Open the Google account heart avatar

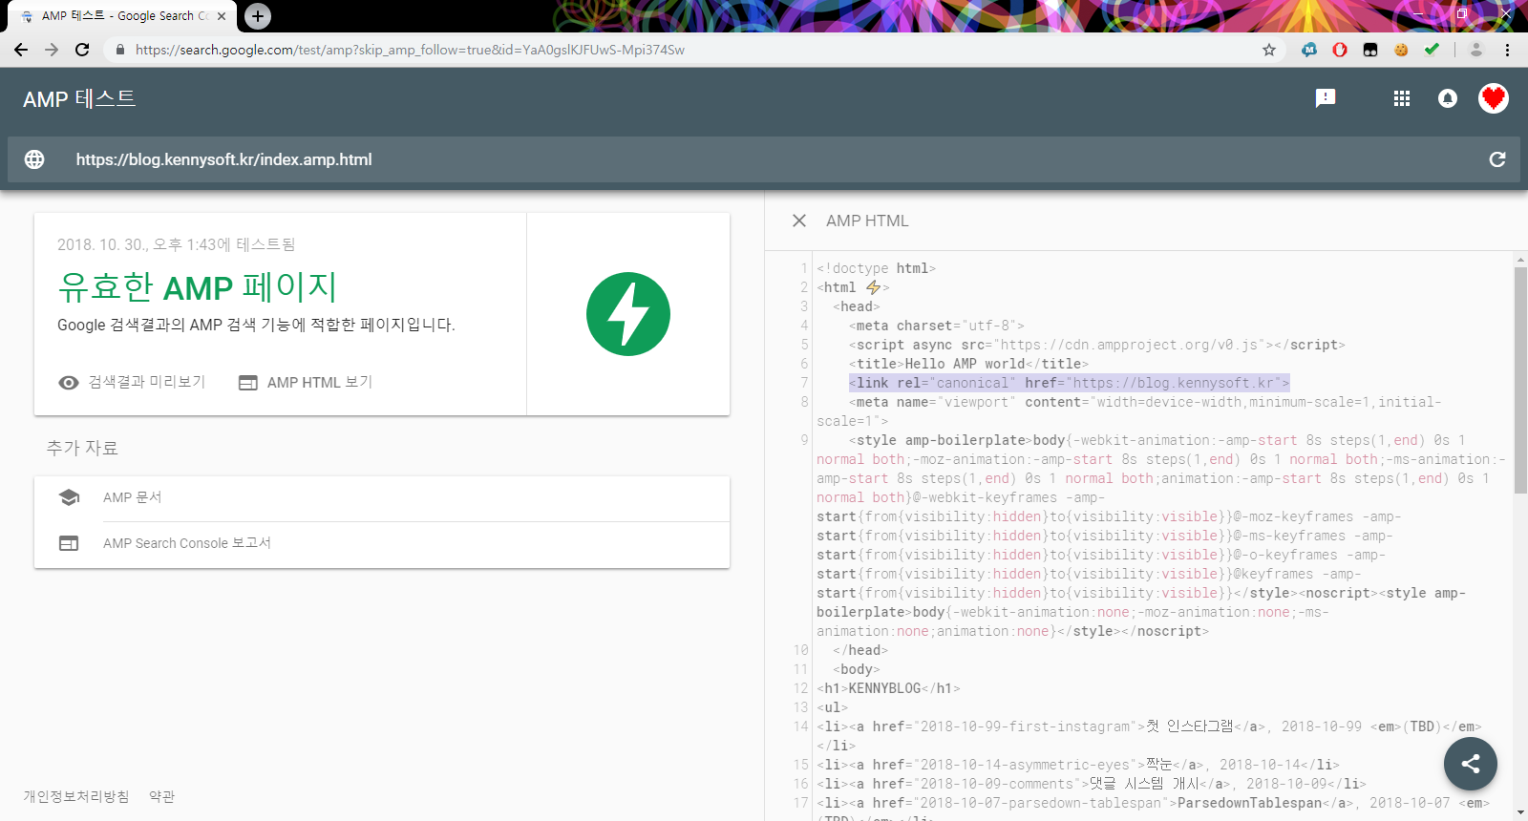pyautogui.click(x=1494, y=98)
